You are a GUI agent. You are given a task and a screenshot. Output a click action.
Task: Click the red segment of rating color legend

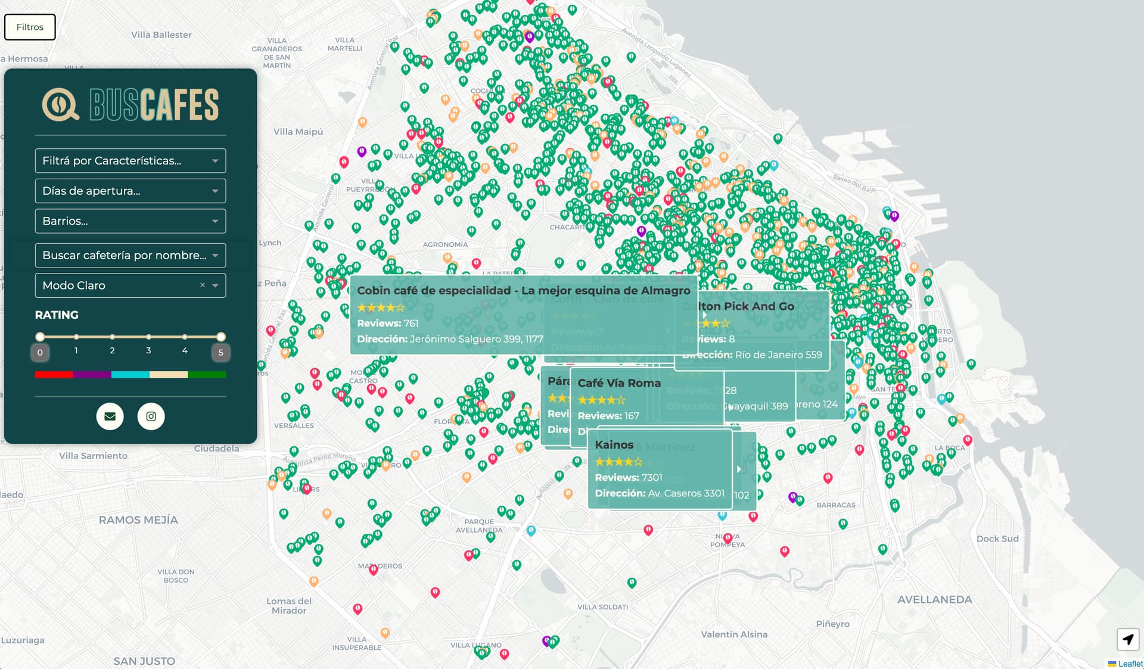54,375
